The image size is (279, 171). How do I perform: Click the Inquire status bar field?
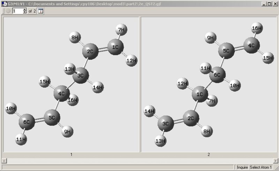pyautogui.click(x=242, y=167)
